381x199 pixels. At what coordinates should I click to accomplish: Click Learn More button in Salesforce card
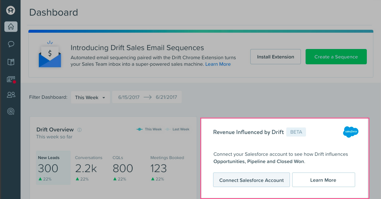323,180
